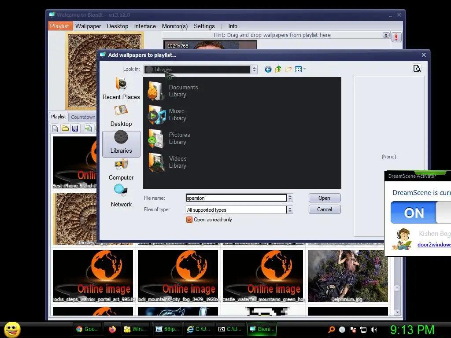Open Recent Places in the sidebar
Image resolution: width=451 pixels, height=338 pixels.
coord(121,88)
